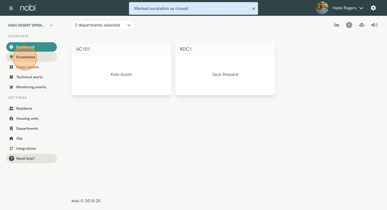Click the Site home icon
This screenshot has height=210, width=387.
point(11,139)
